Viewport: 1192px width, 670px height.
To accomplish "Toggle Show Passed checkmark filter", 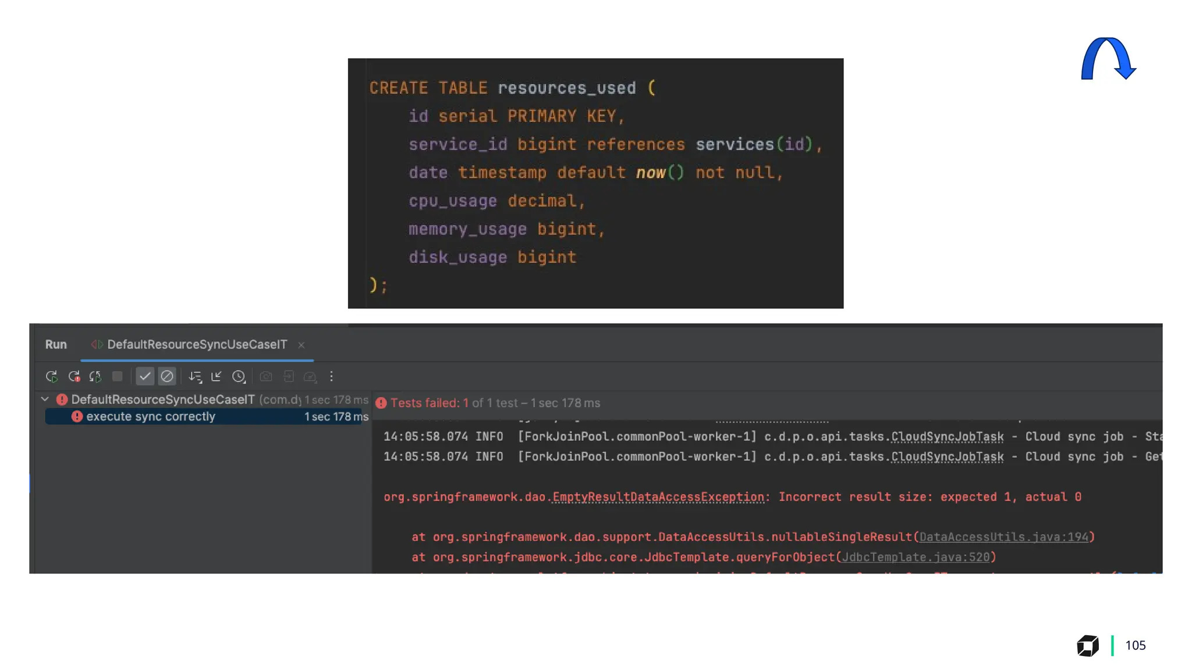I will tap(145, 376).
